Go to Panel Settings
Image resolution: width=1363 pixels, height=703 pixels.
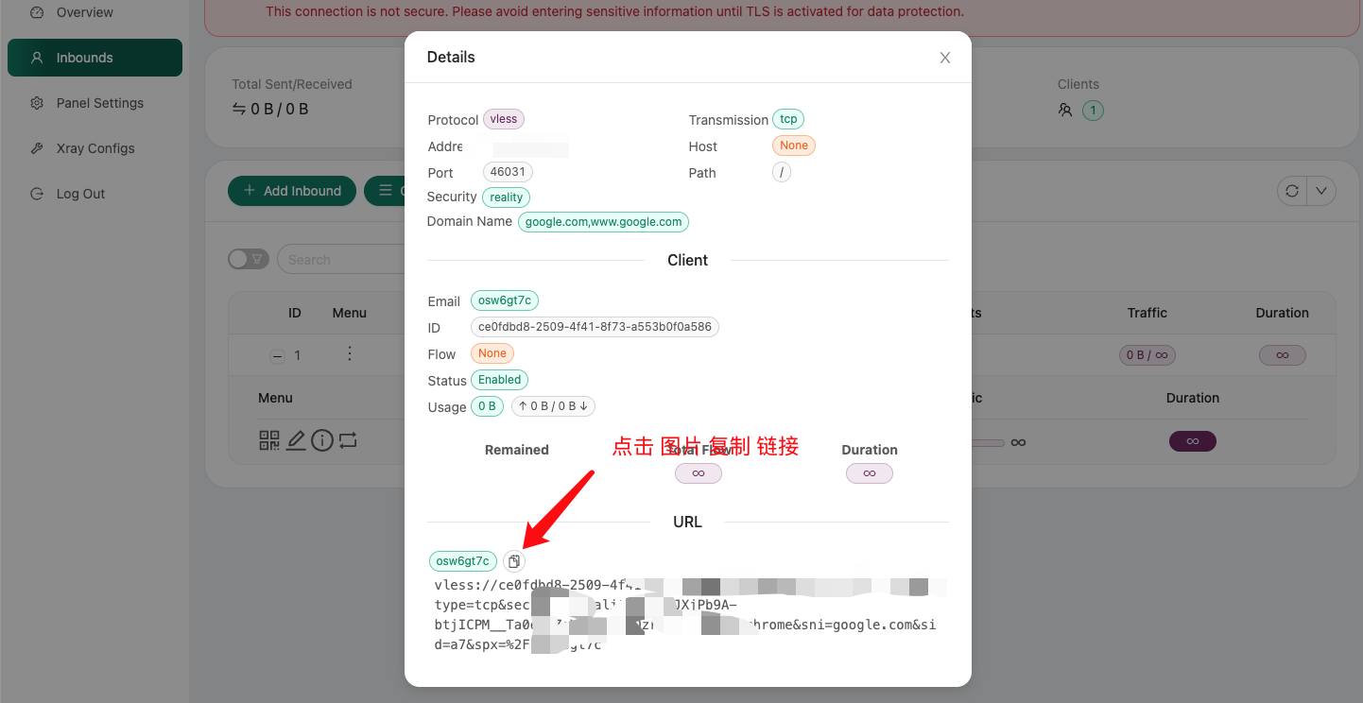(x=99, y=103)
